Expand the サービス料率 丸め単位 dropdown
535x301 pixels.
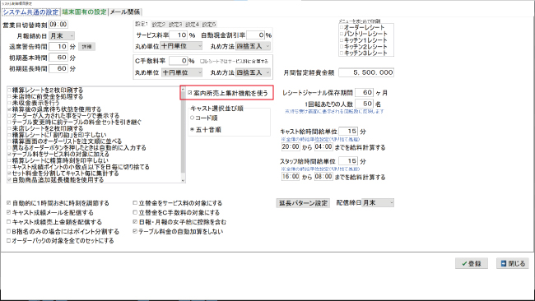[181, 46]
